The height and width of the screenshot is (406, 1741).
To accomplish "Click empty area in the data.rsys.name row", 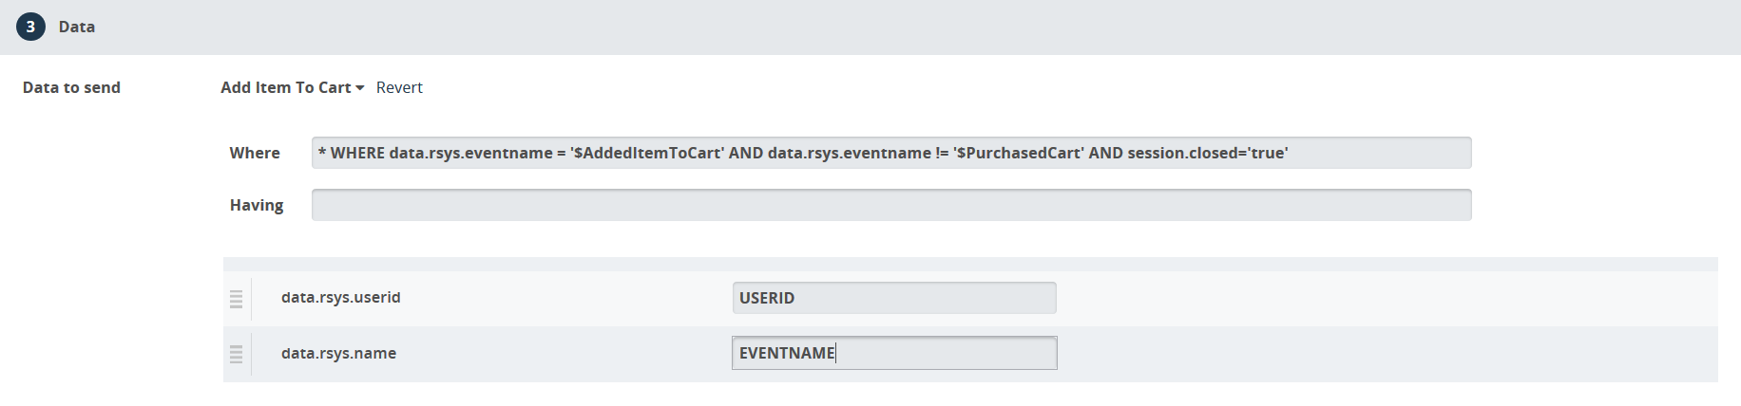I will click(1378, 353).
